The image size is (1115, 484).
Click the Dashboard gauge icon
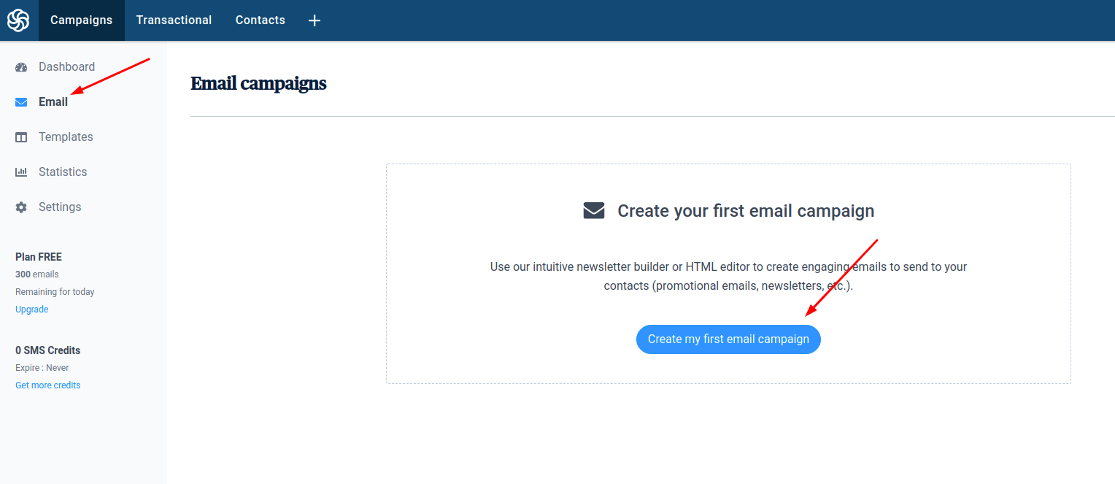coord(21,67)
